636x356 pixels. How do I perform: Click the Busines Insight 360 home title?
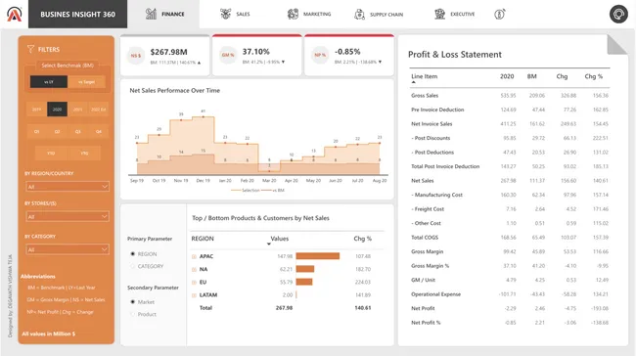click(78, 15)
